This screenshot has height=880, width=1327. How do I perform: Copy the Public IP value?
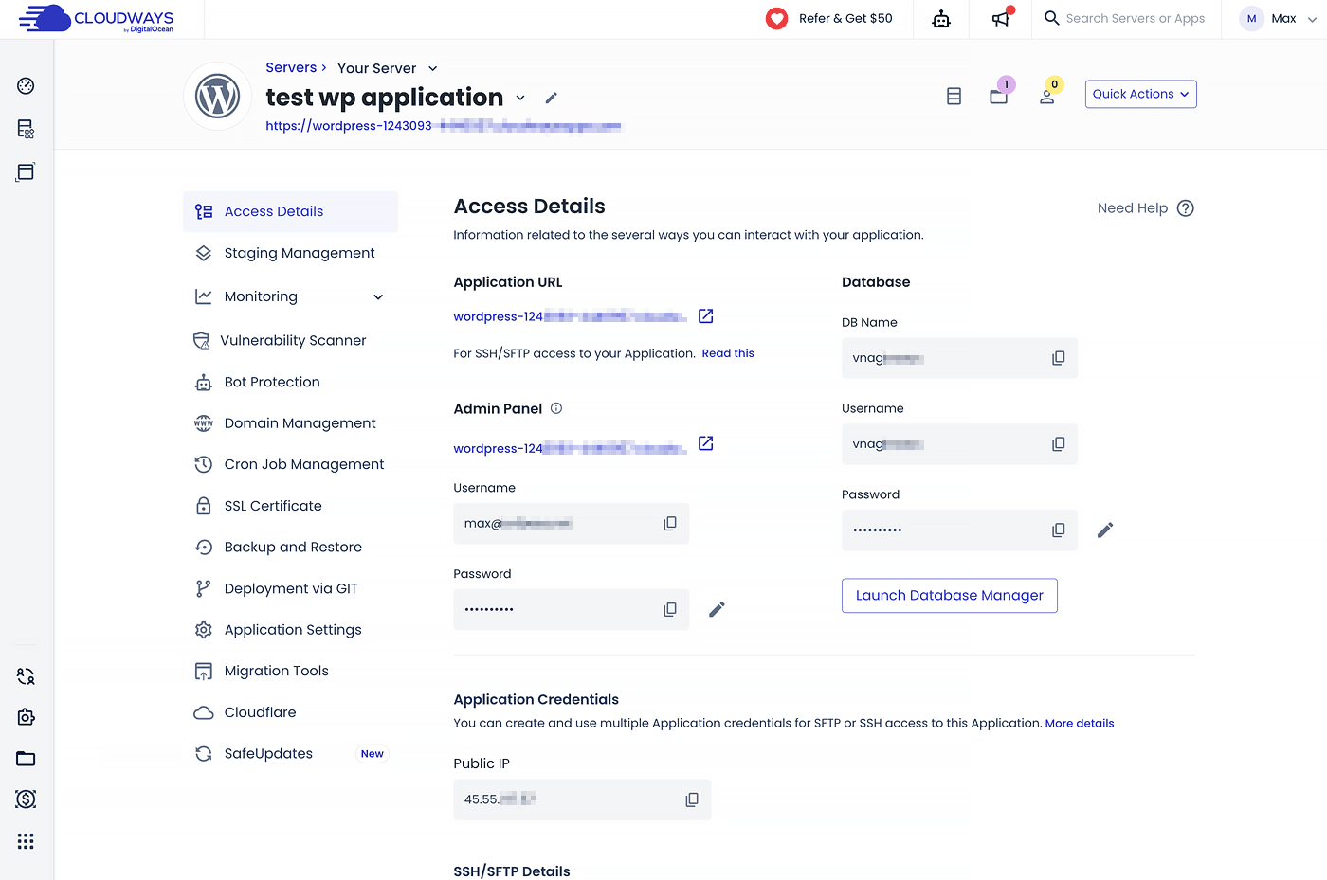692,799
